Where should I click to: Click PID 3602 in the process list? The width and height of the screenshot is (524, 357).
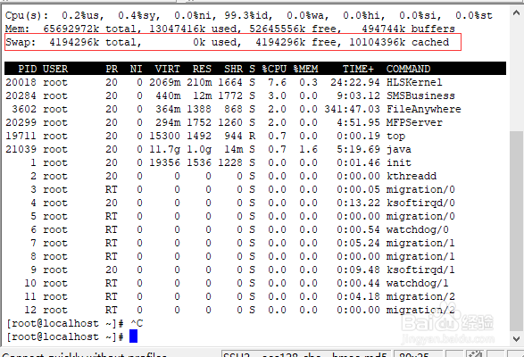coord(24,109)
